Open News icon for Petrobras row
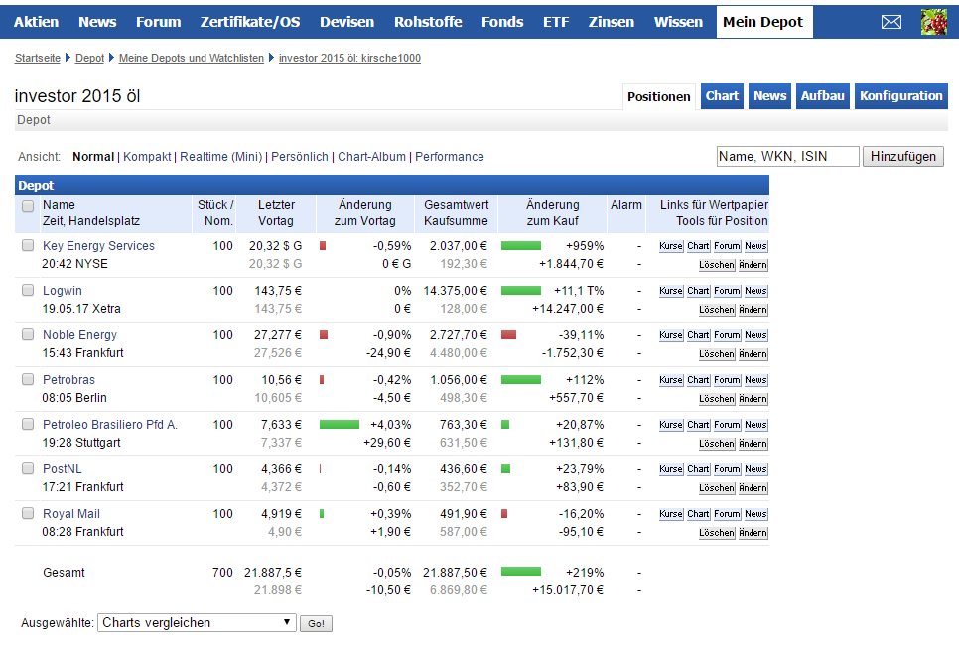The height and width of the screenshot is (645, 959). tap(755, 380)
